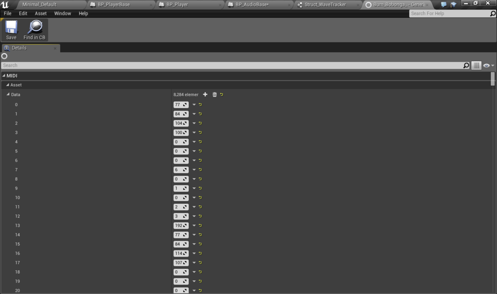Save the asset using Save icon
The image size is (497, 294).
pyautogui.click(x=11, y=27)
